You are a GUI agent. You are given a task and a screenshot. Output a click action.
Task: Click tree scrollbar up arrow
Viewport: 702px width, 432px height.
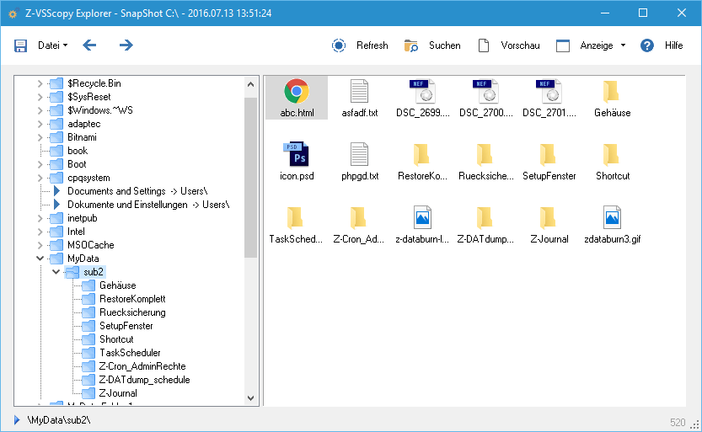tap(251, 84)
